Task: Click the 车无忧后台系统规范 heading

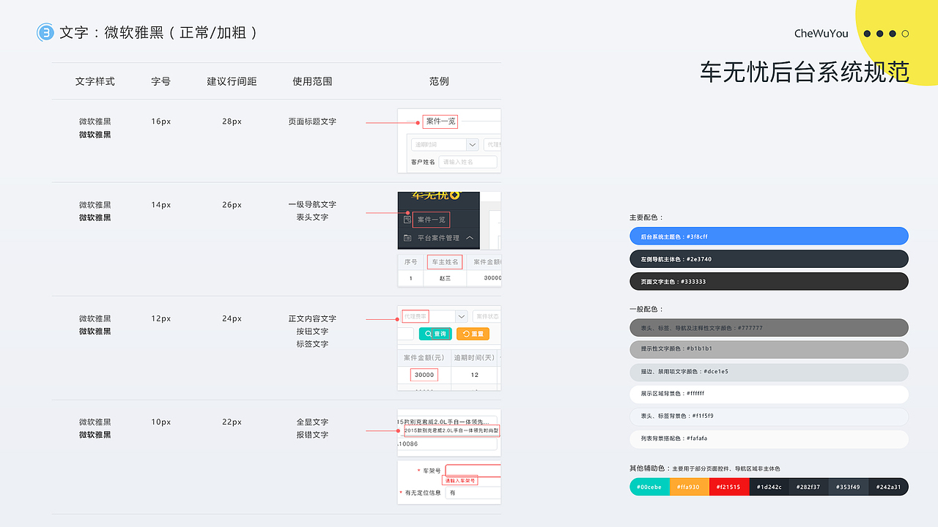Action: (x=805, y=72)
